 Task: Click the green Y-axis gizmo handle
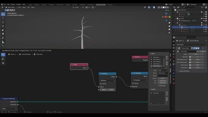(x=170, y=17)
